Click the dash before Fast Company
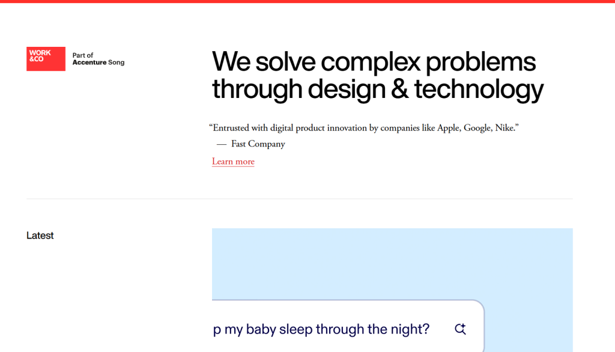Screen dimensions: 615x352 click(x=222, y=144)
